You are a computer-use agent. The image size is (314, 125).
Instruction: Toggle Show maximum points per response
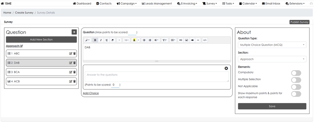[296, 94]
